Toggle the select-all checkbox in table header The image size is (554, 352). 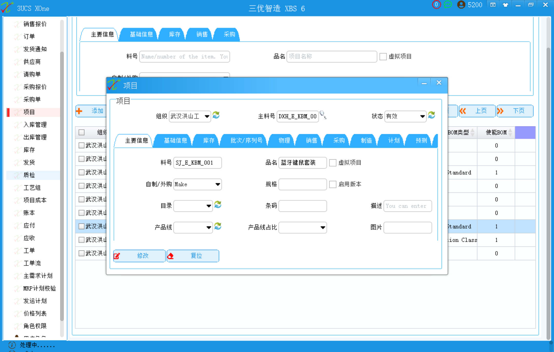pos(82,132)
